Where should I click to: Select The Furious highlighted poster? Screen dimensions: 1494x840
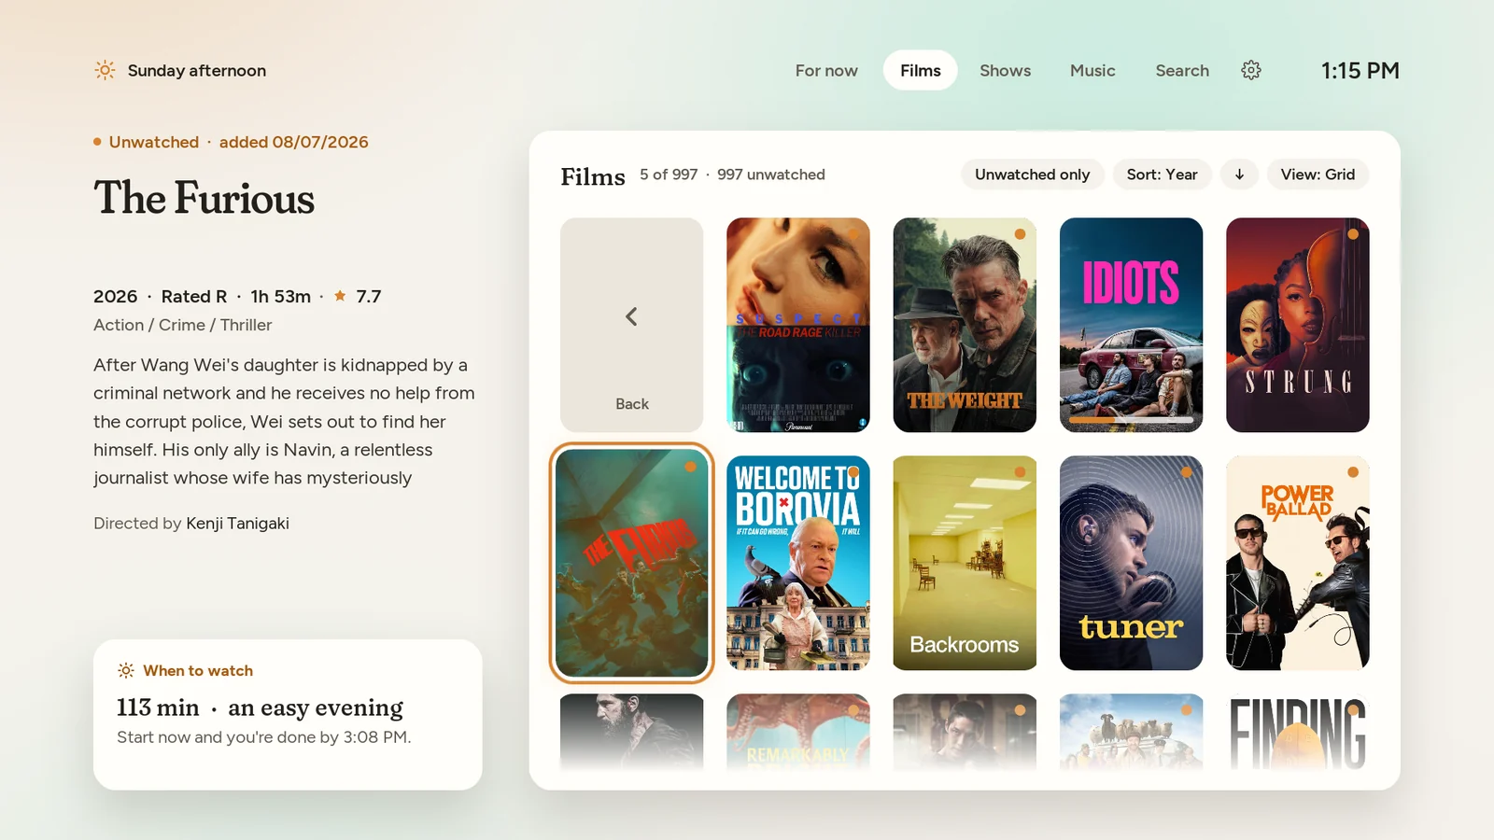(632, 563)
